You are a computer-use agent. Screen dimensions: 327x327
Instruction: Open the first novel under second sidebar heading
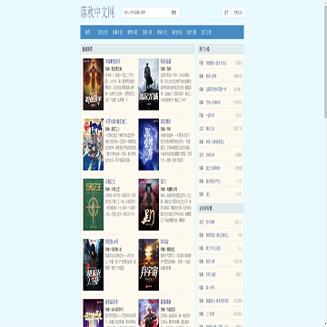click(x=211, y=222)
